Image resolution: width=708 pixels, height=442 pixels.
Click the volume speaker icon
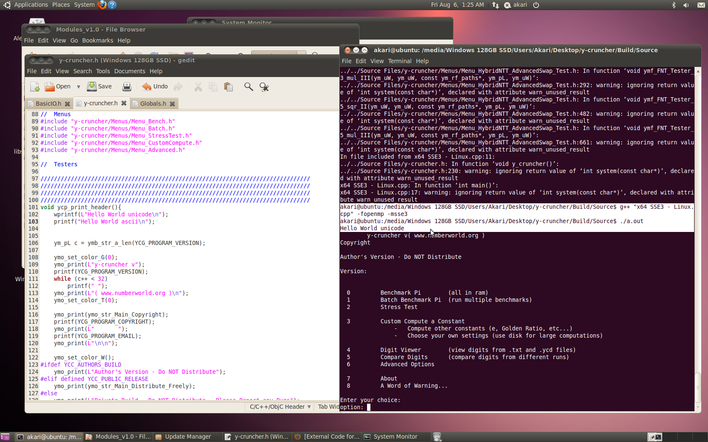(x=686, y=5)
